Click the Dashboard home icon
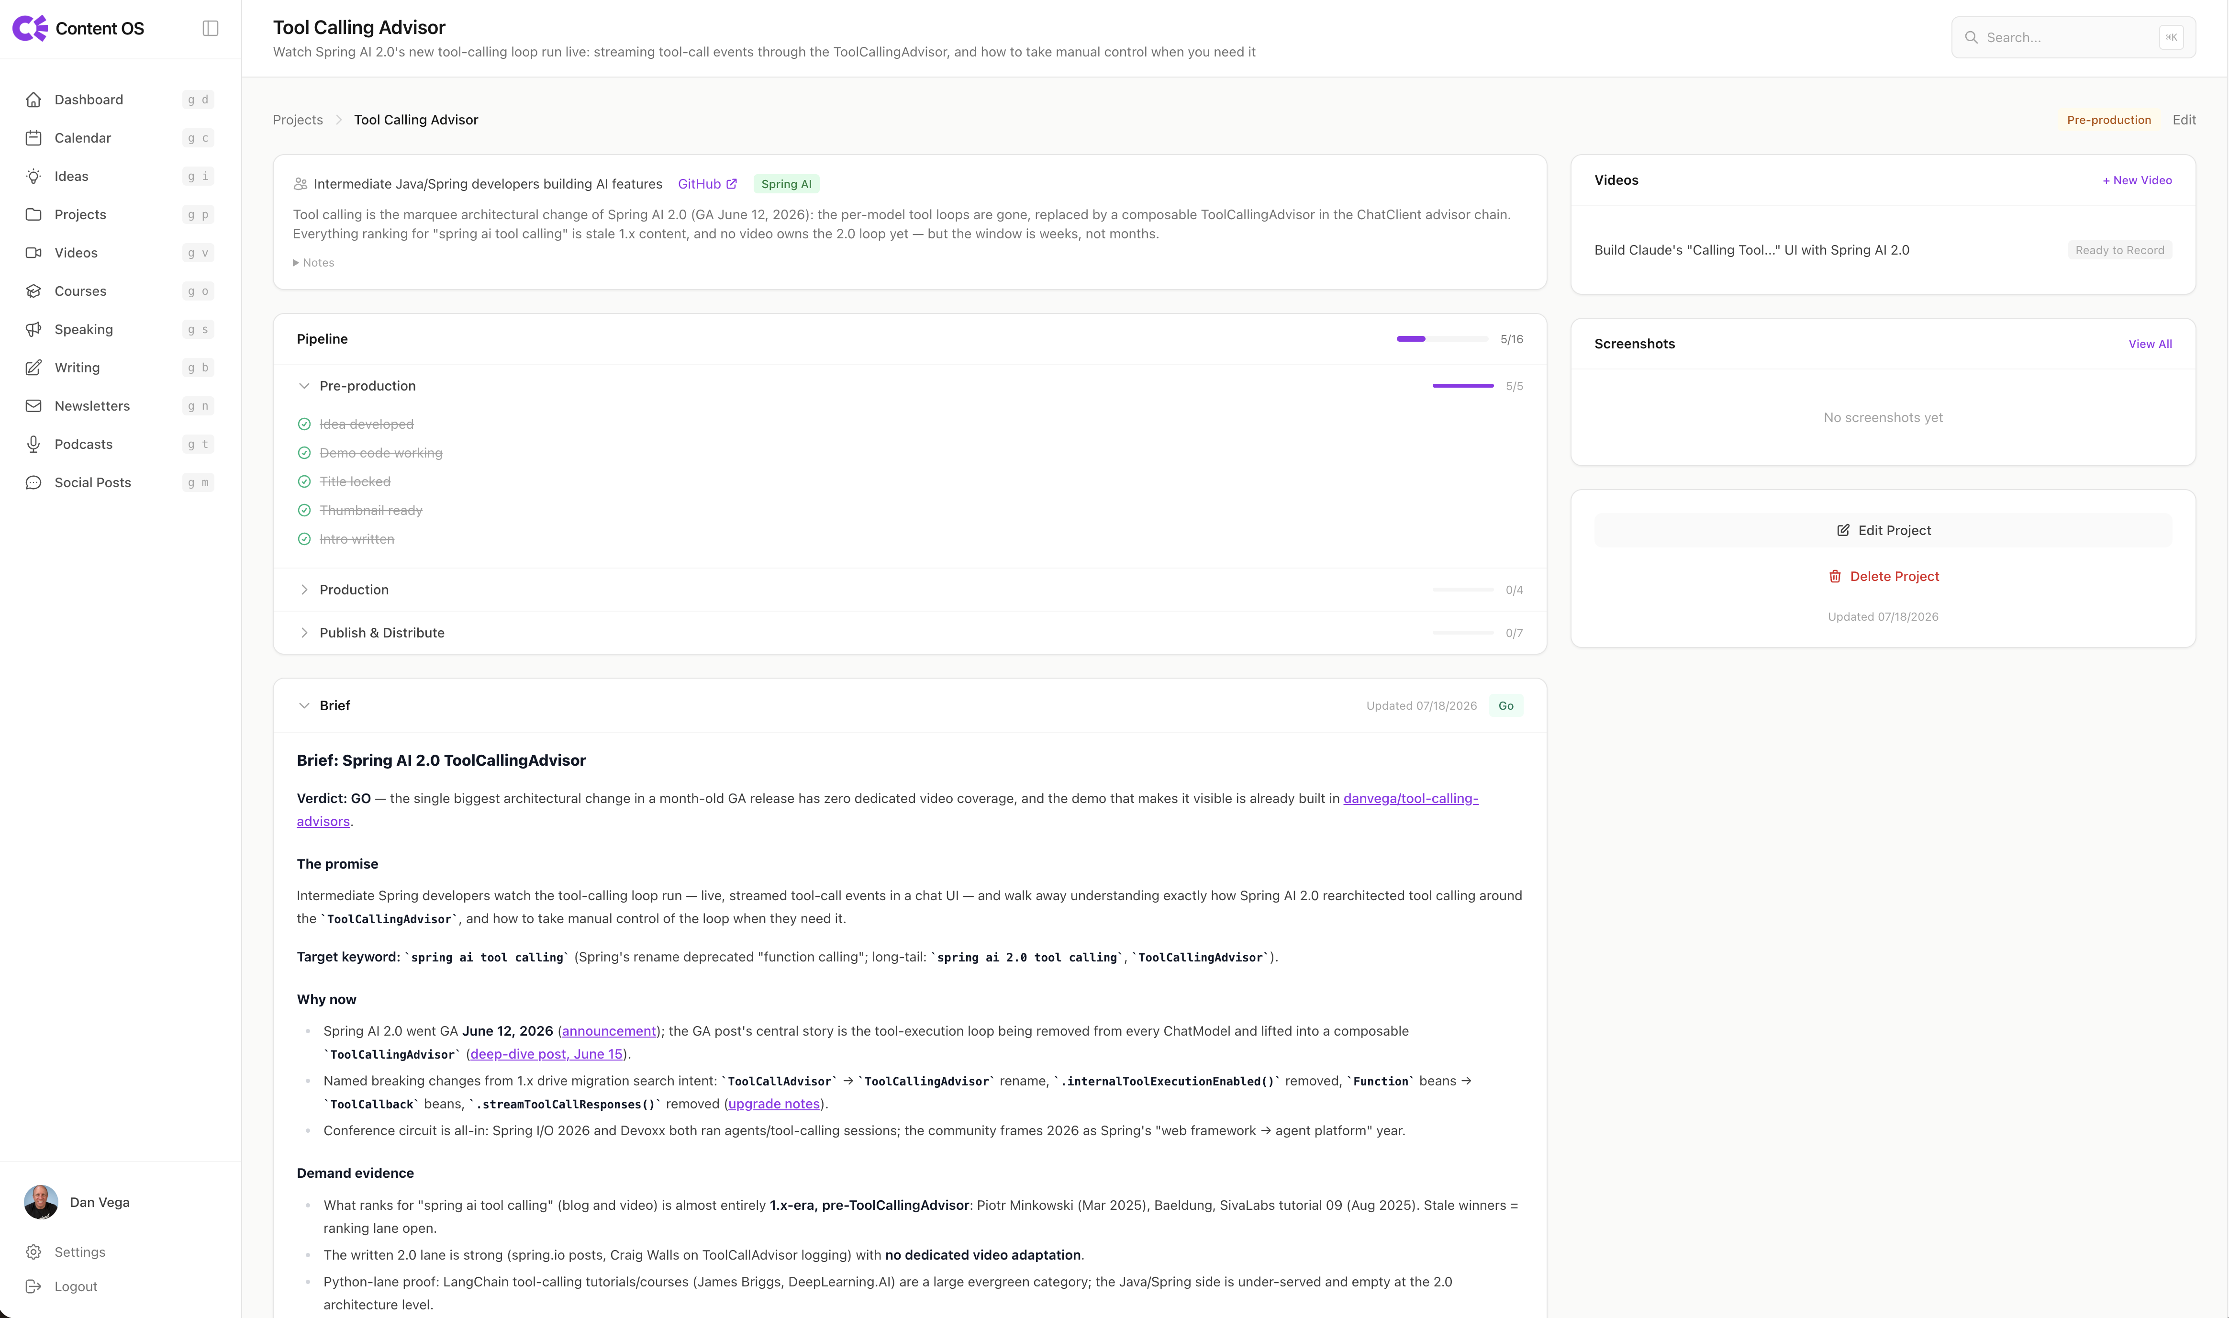 (34, 100)
